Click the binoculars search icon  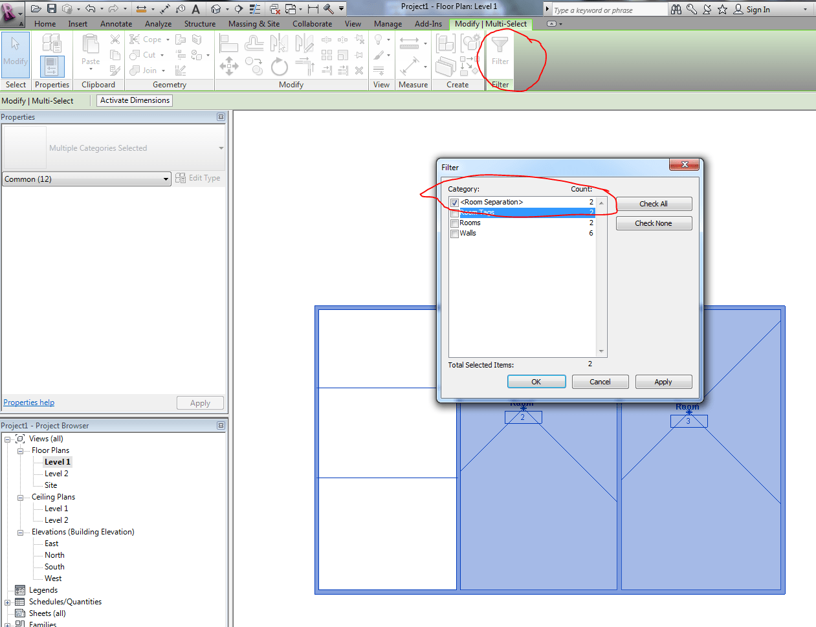tap(676, 9)
